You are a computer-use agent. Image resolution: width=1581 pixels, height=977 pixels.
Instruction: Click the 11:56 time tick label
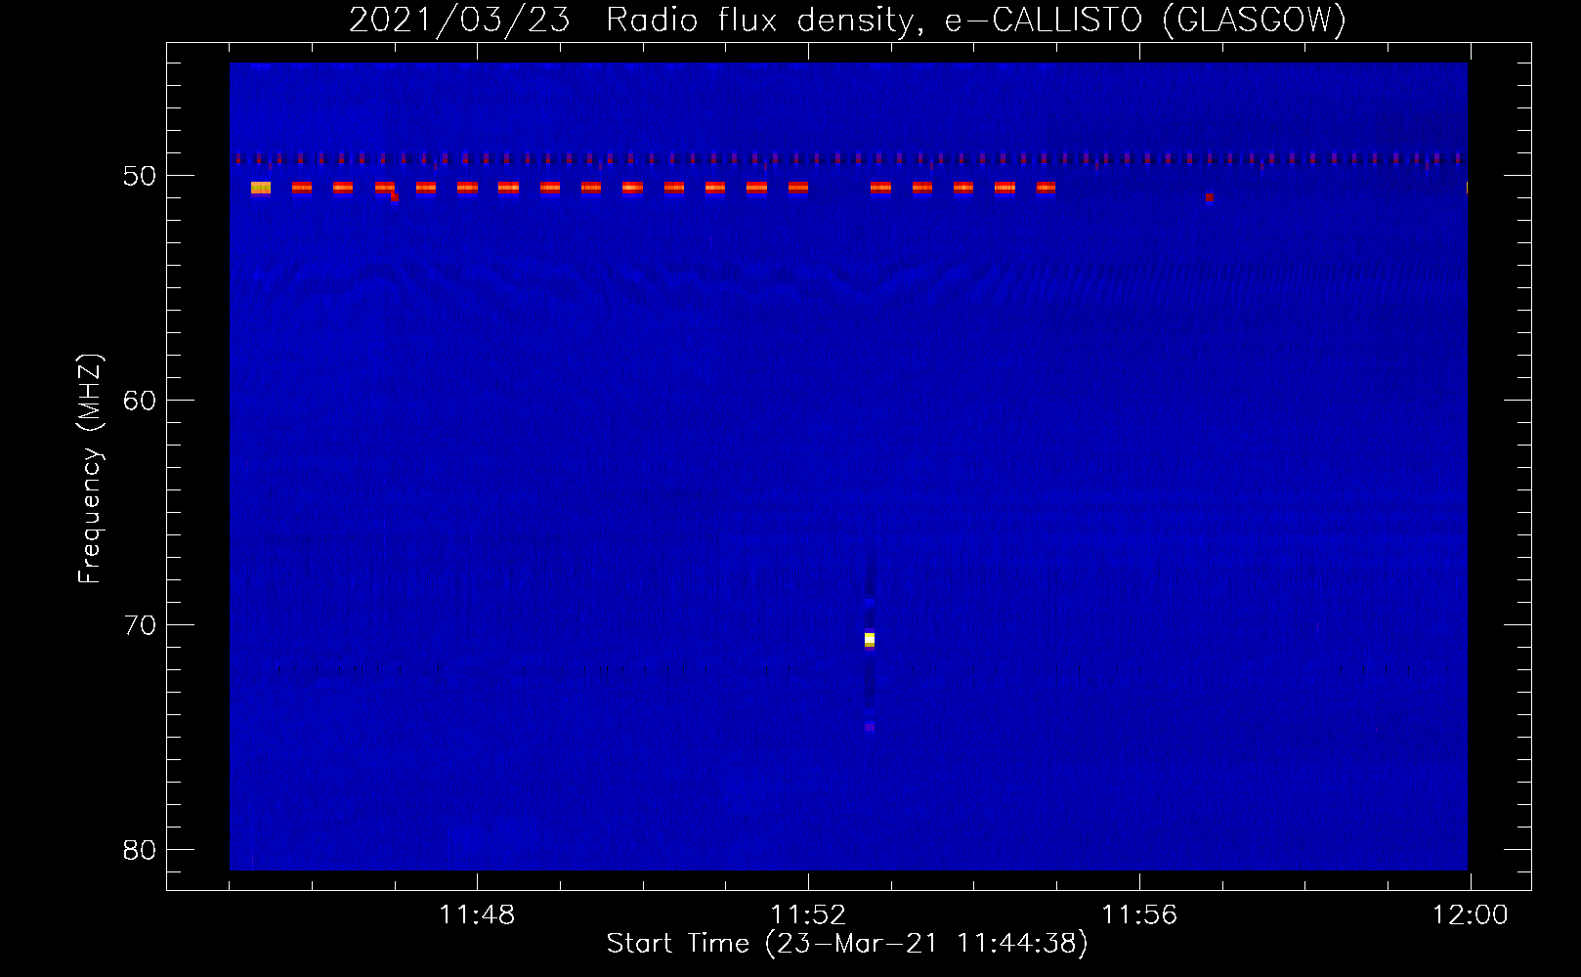[1139, 915]
